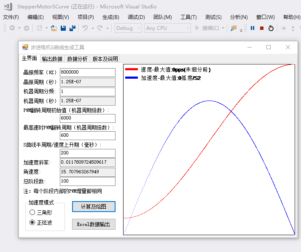The image size is (301, 252).
Task: Switch to the 版本及说明 tab
Action: click(x=105, y=59)
